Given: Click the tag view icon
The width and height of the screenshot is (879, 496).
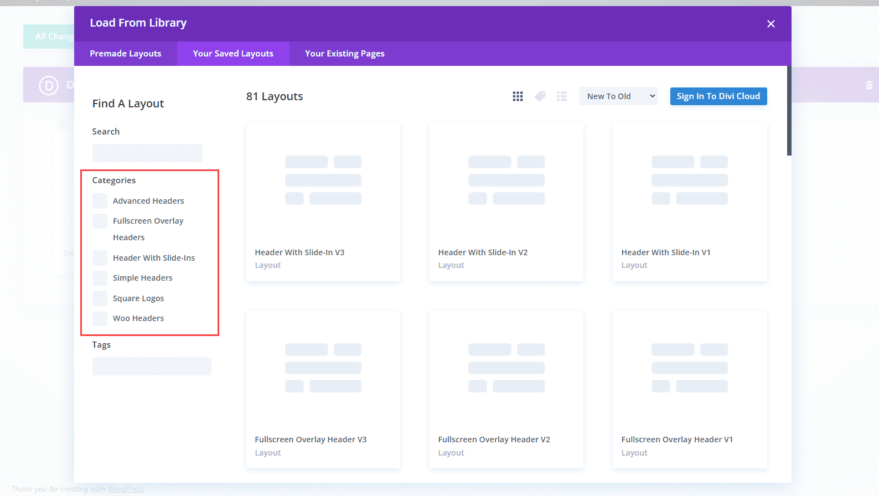Looking at the screenshot, I should pyautogui.click(x=540, y=96).
